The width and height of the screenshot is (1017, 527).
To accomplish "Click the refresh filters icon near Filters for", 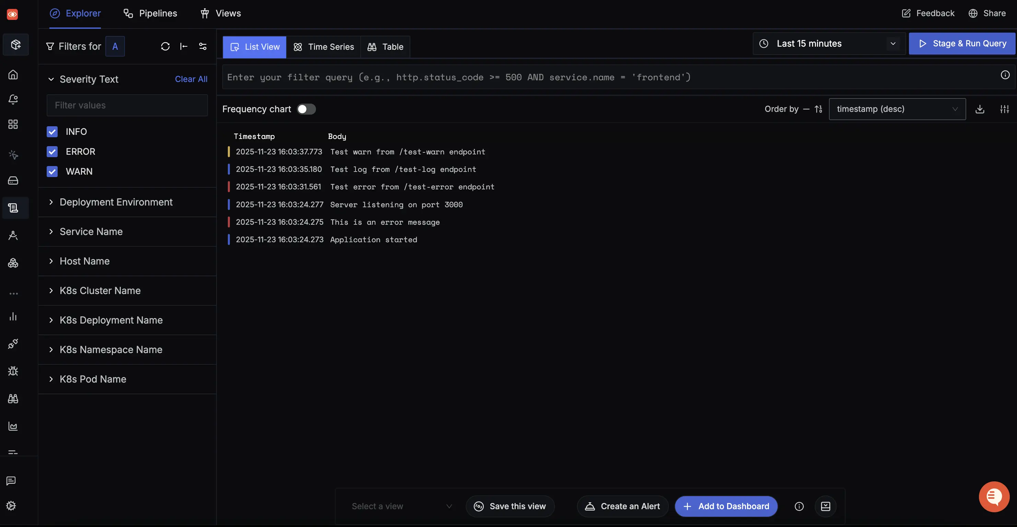I will click(x=165, y=46).
